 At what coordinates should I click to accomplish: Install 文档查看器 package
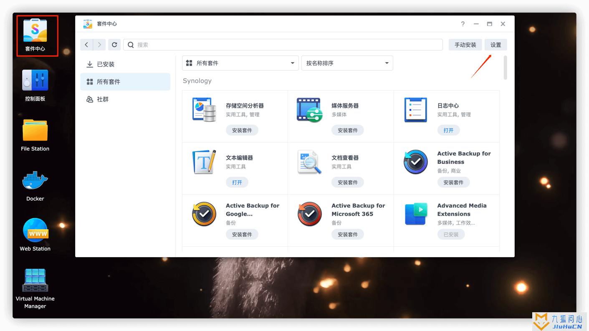[348, 182]
